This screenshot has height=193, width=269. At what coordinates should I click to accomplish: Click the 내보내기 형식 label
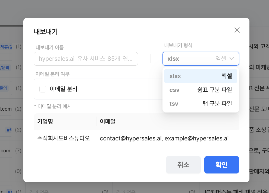(x=178, y=45)
